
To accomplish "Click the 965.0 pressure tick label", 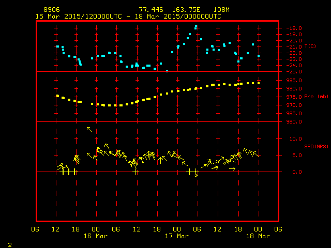I will (294, 114).
